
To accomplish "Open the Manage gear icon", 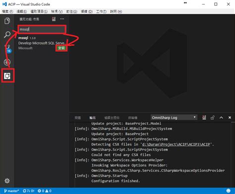I will 7,181.
